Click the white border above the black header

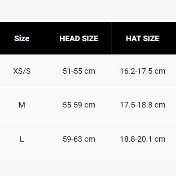[88, 21]
